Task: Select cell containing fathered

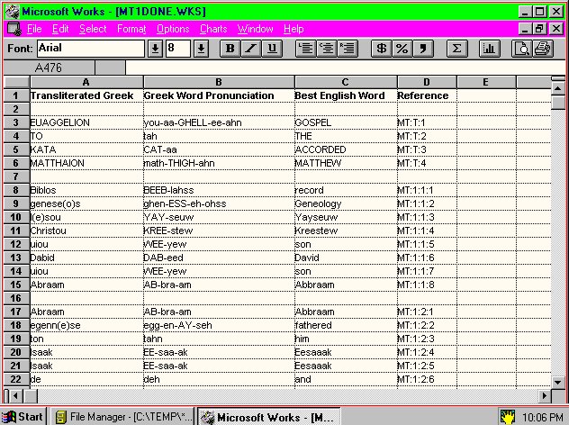Action: [x=346, y=325]
